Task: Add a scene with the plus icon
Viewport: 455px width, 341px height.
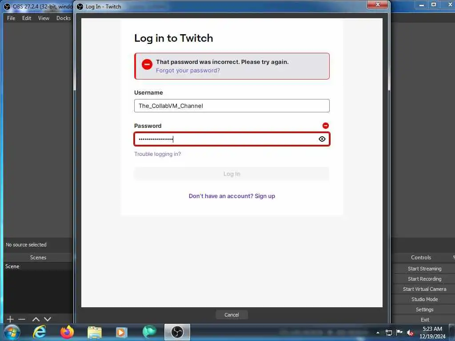Action: (x=10, y=319)
